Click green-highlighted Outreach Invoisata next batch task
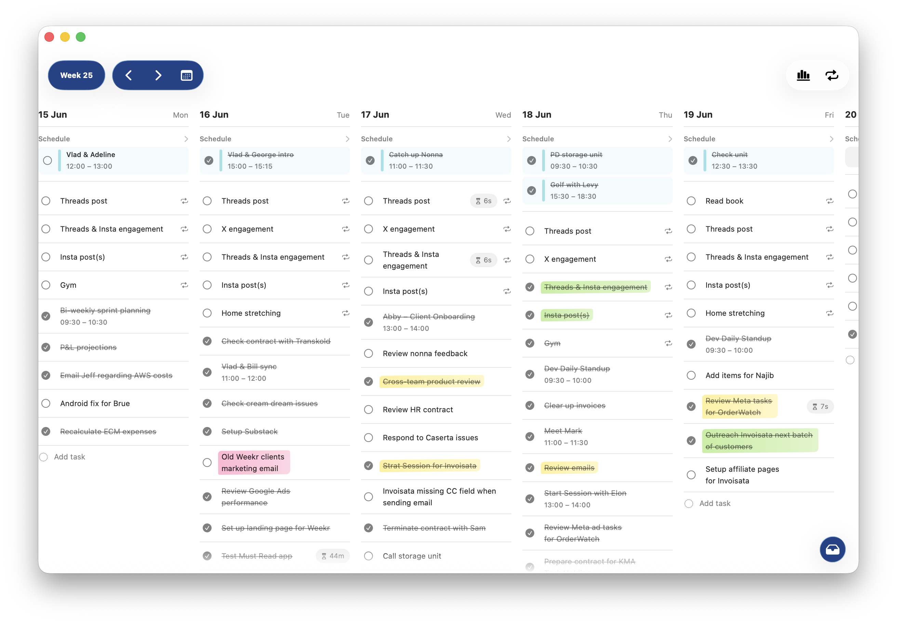Image resolution: width=897 pixels, height=624 pixels. point(760,441)
